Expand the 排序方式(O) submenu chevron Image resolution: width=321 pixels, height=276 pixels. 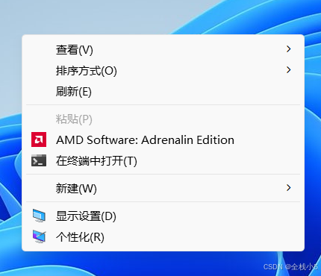288,70
